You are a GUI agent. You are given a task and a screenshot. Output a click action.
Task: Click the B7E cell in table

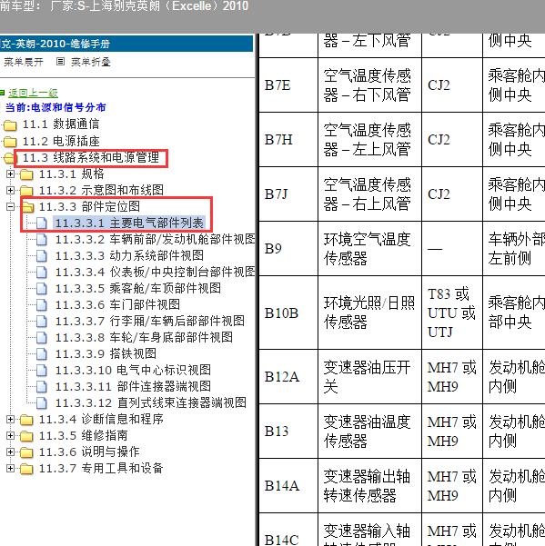(288, 85)
